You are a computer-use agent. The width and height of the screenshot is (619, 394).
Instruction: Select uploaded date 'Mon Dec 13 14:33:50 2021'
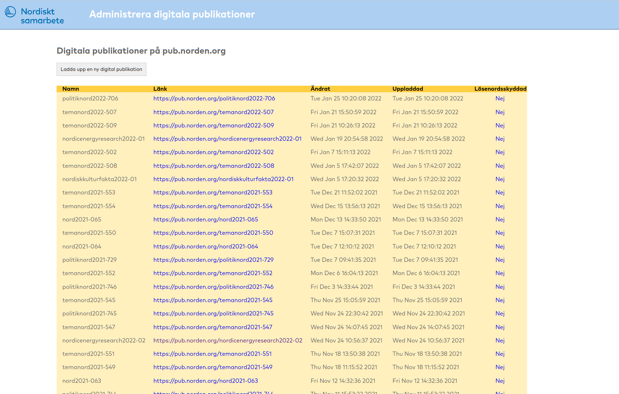pyautogui.click(x=428, y=219)
